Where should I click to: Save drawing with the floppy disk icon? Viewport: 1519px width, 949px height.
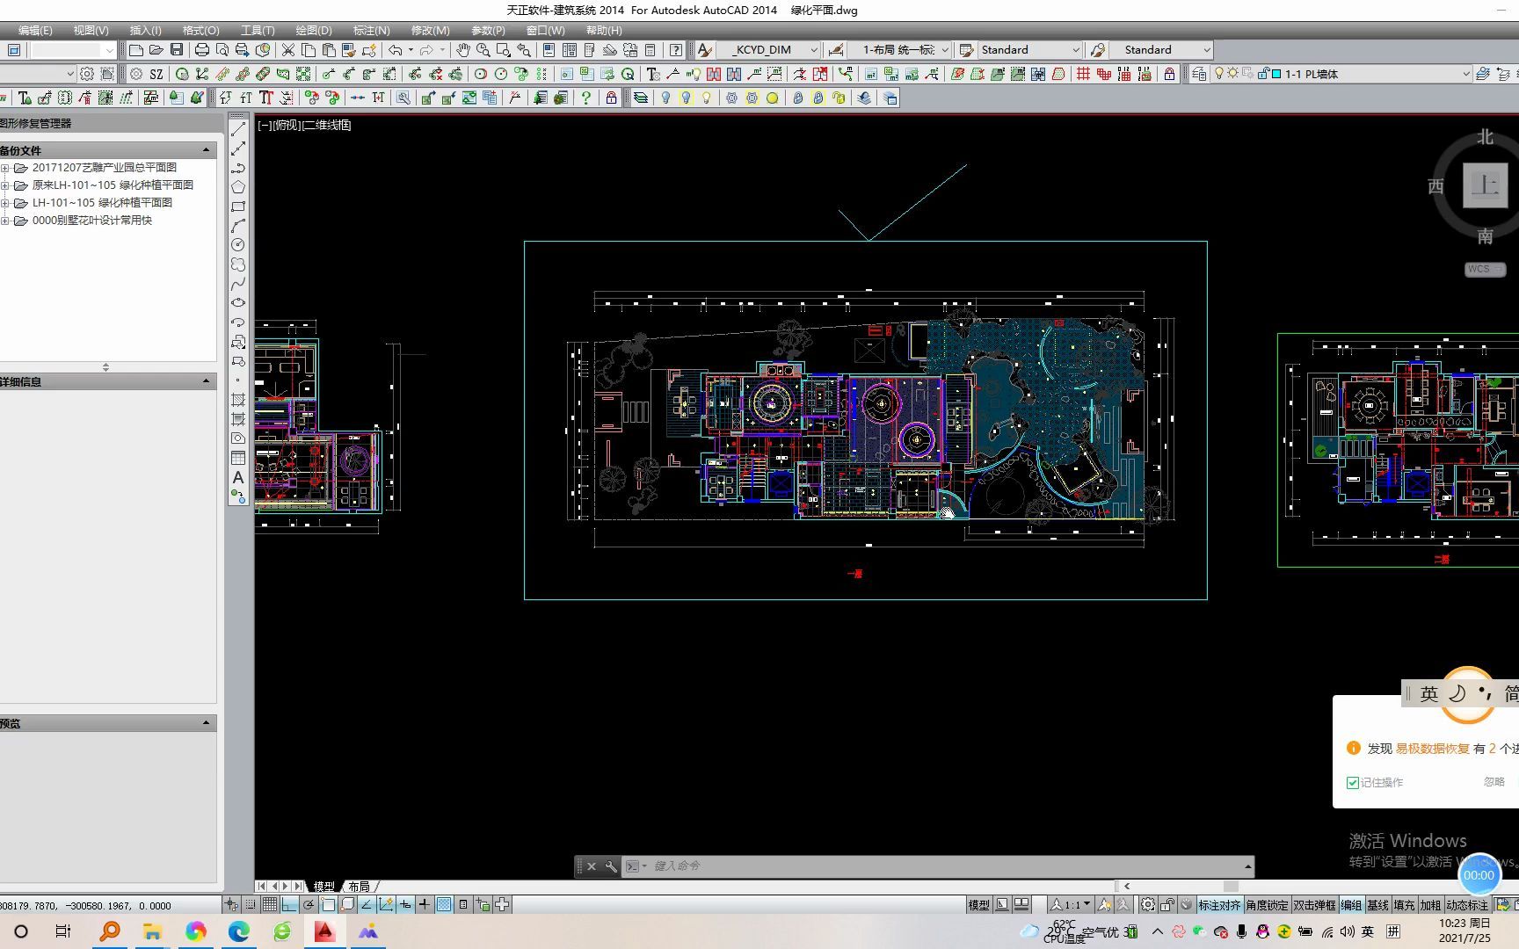(x=177, y=50)
